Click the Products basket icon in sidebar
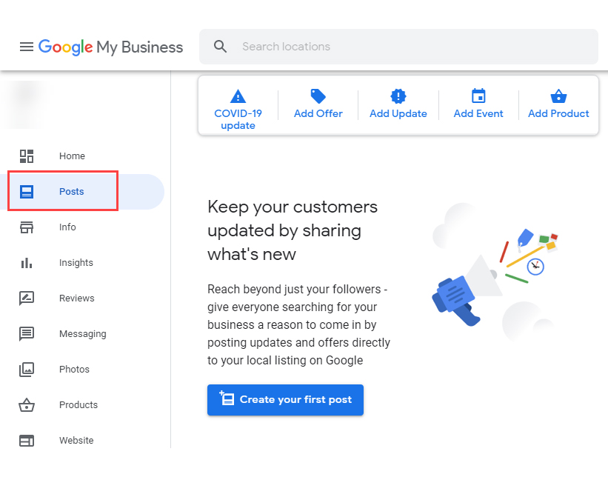Image resolution: width=608 pixels, height=477 pixels. coord(27,405)
